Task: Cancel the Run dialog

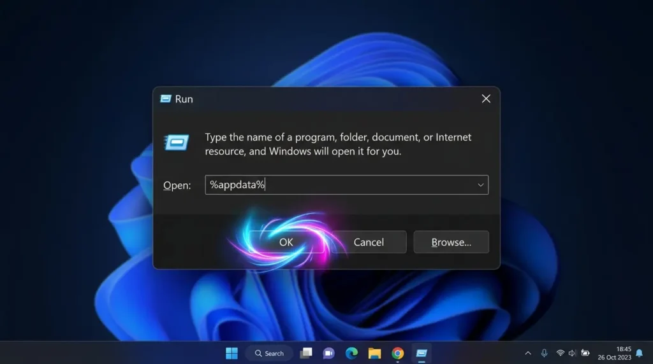Action: tap(369, 242)
